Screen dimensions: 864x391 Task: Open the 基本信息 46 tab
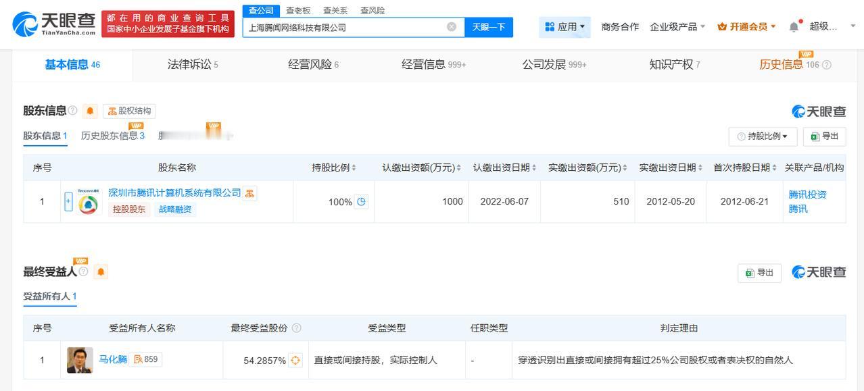[72, 65]
